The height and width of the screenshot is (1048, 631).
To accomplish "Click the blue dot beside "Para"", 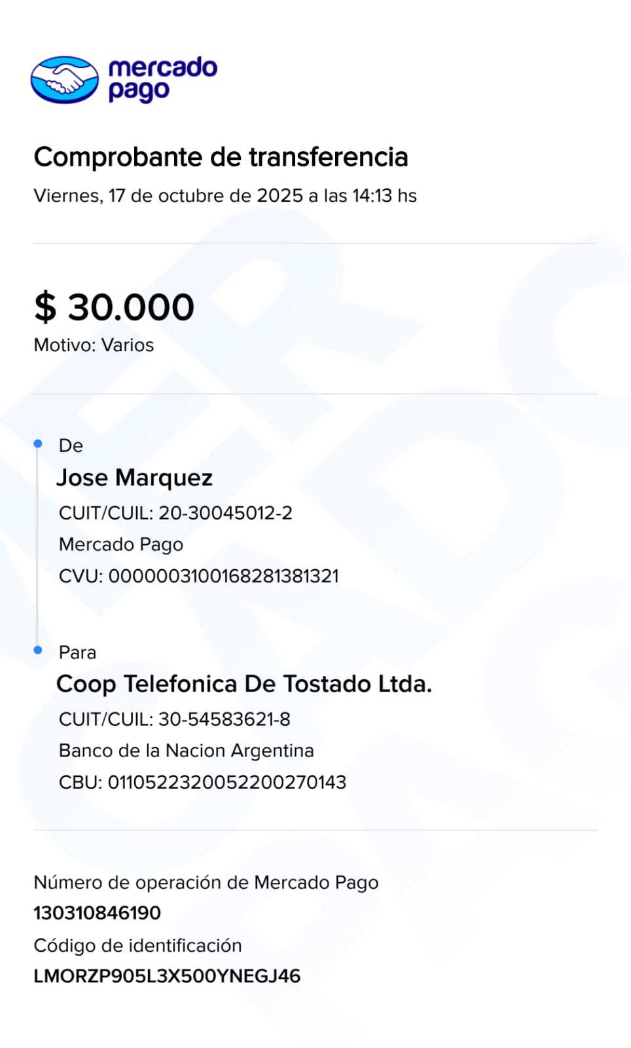I will click(x=38, y=650).
